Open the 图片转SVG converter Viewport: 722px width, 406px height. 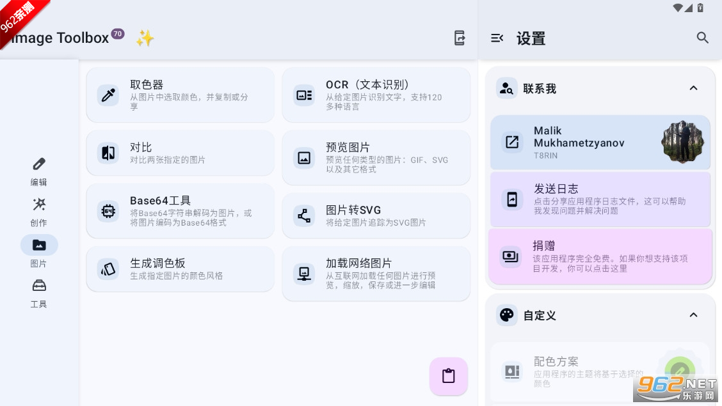click(376, 215)
